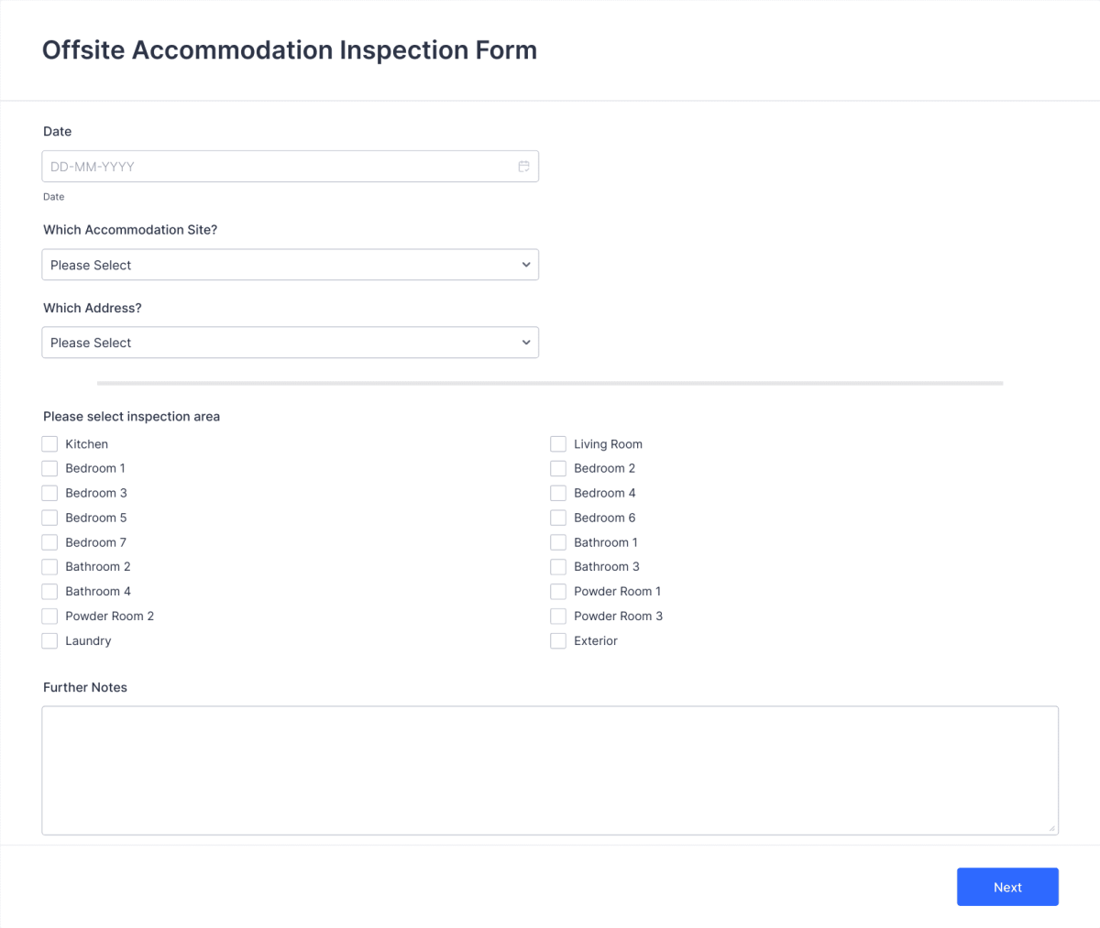
Task: Check the Laundry inspection area
Action: click(49, 640)
